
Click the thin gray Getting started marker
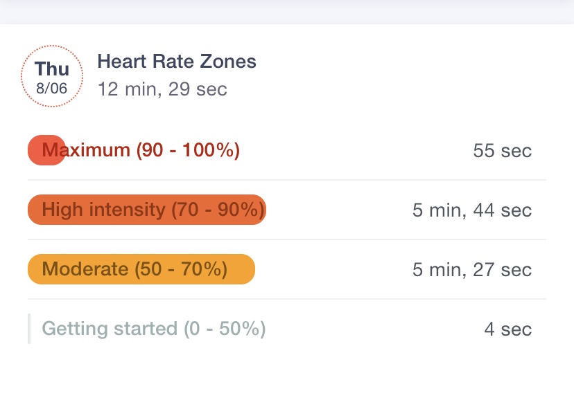click(29, 329)
